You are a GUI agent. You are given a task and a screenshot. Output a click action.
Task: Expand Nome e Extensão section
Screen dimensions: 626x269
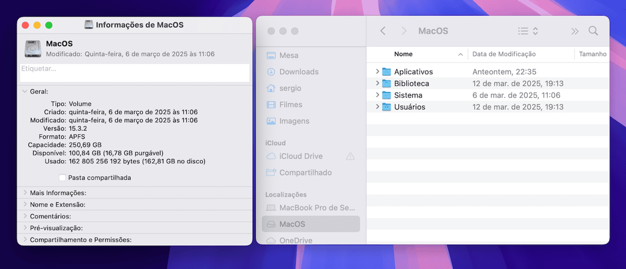click(25, 204)
